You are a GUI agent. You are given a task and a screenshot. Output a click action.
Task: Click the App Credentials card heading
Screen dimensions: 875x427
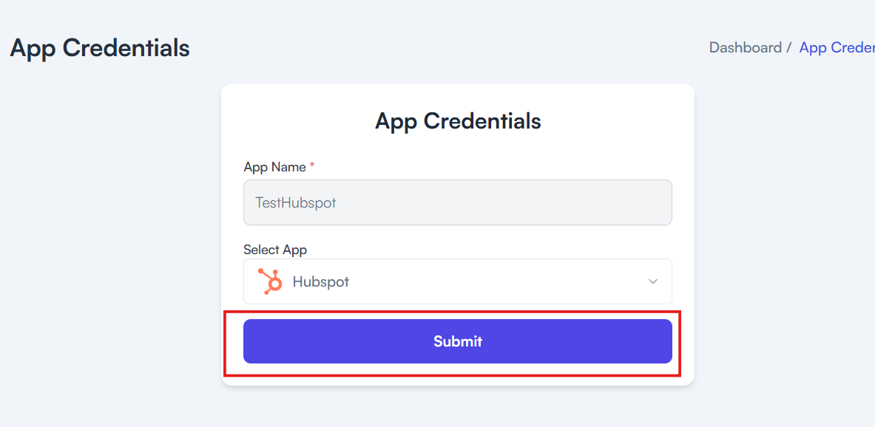(458, 120)
